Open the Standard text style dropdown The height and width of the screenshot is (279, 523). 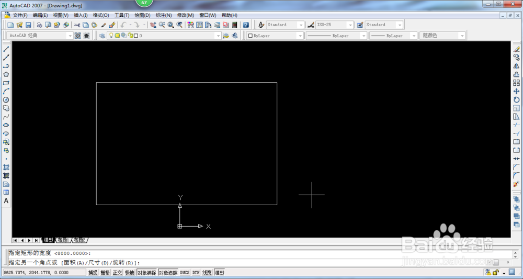pos(301,25)
